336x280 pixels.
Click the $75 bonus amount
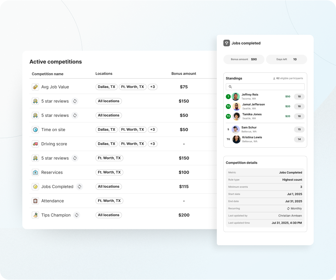click(x=184, y=87)
